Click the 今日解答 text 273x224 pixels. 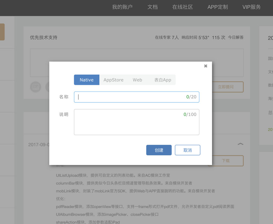(236, 37)
